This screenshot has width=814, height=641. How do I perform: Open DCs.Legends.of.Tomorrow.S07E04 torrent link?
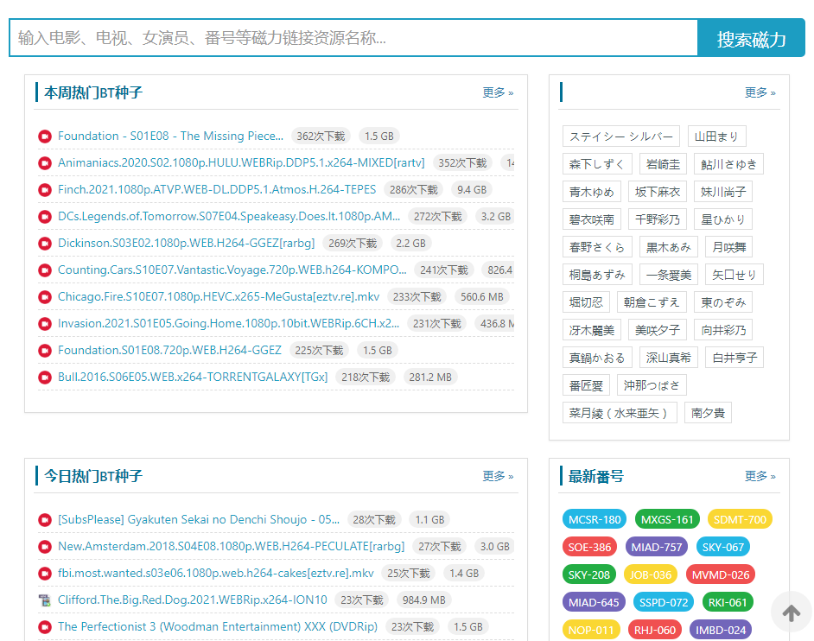(x=229, y=217)
